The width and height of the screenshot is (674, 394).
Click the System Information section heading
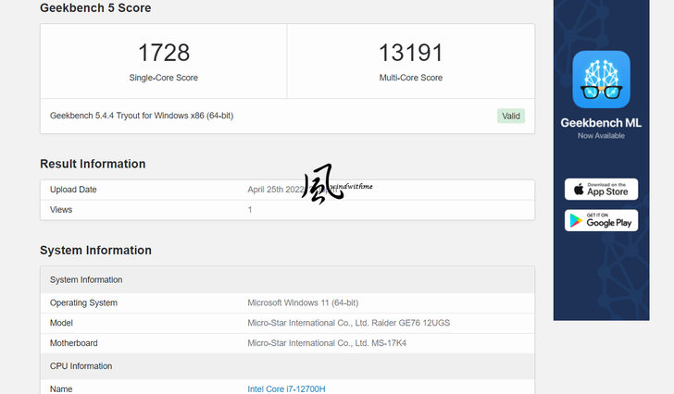pos(96,251)
